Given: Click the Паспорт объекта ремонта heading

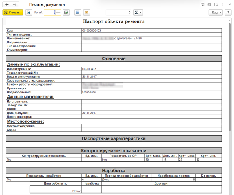Looking at the screenshot, I should click(114, 21).
